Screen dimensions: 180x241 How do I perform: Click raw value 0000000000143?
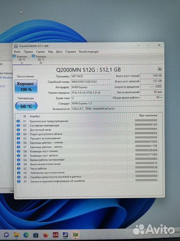[x=146, y=125]
